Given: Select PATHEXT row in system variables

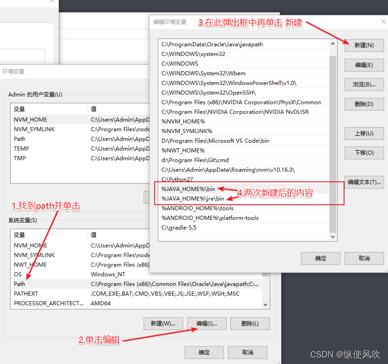Looking at the screenshot, I should point(136,294).
